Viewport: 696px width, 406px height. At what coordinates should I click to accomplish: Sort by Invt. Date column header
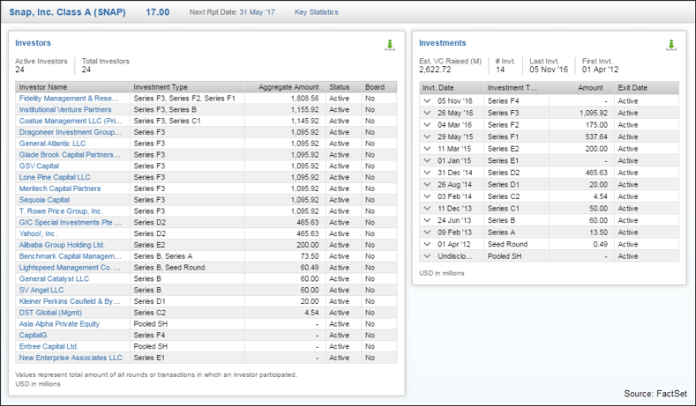[452, 88]
